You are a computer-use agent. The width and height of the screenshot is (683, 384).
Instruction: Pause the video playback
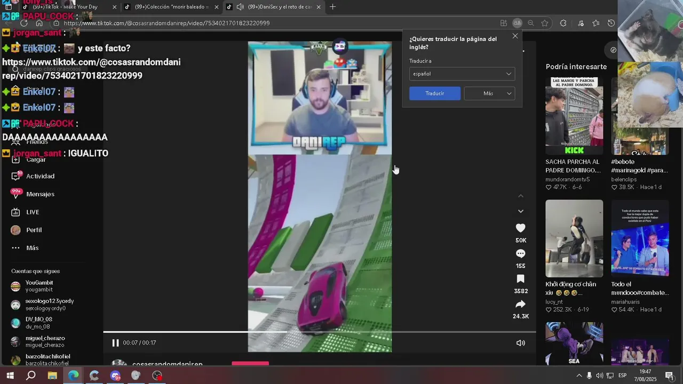(x=115, y=343)
